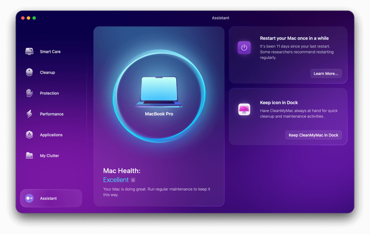Close the window with the red button
The image size is (370, 234).
click(23, 18)
